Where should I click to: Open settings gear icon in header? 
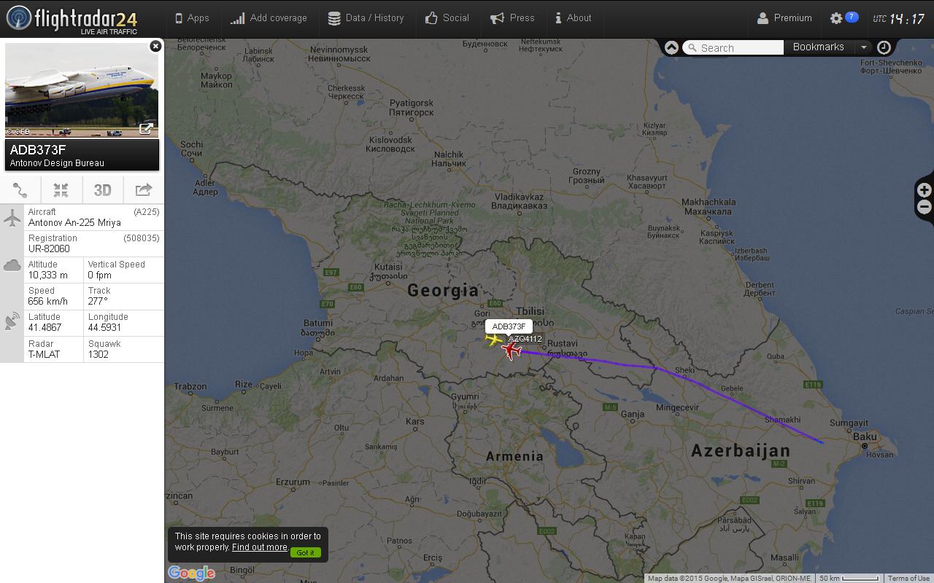click(x=836, y=18)
